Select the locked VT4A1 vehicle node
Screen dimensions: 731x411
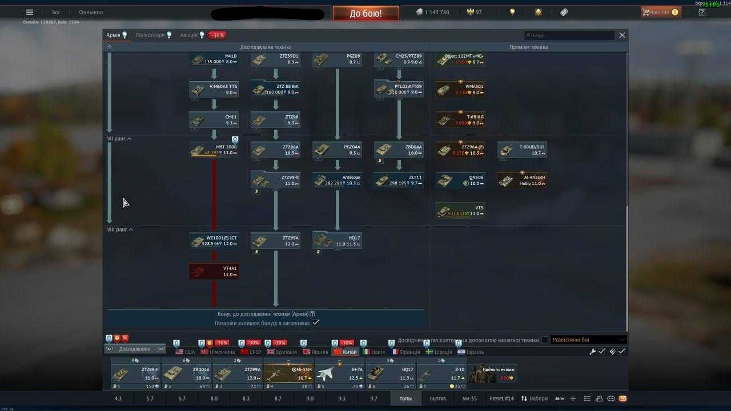coord(214,271)
